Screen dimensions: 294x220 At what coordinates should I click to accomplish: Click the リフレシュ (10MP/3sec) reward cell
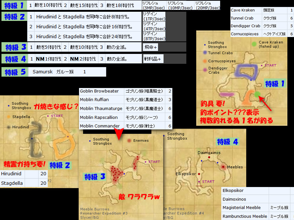pos(180,5)
